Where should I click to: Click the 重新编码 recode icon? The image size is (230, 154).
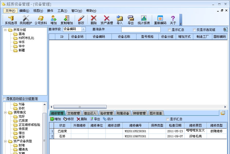pyautogui.click(x=160, y=20)
